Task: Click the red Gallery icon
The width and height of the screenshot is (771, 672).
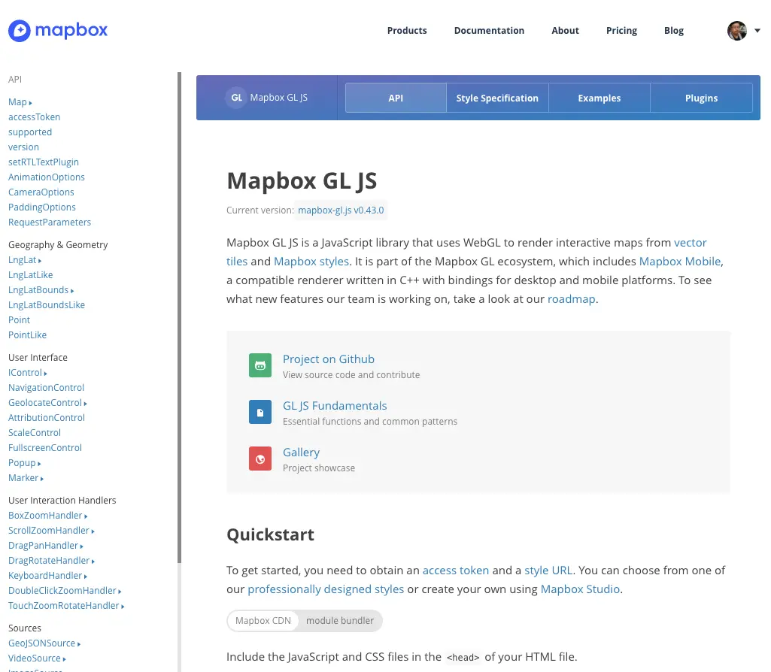Action: point(260,459)
